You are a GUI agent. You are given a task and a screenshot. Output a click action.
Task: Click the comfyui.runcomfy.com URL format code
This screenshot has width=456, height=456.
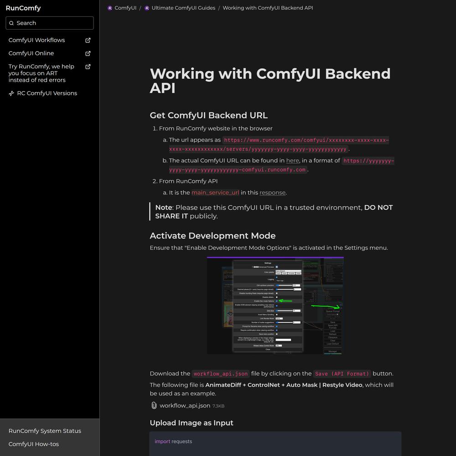(x=281, y=165)
